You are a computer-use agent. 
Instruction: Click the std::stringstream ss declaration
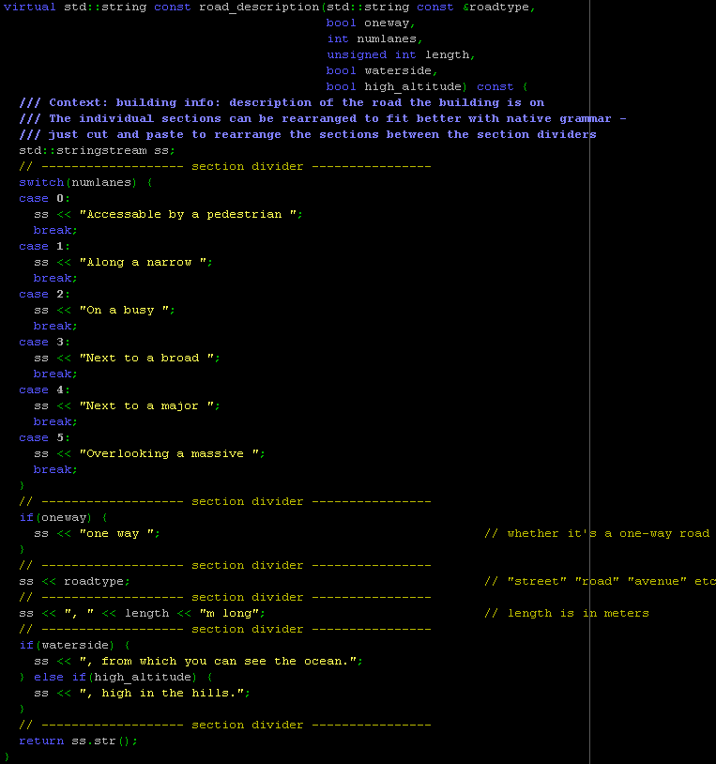click(x=97, y=150)
